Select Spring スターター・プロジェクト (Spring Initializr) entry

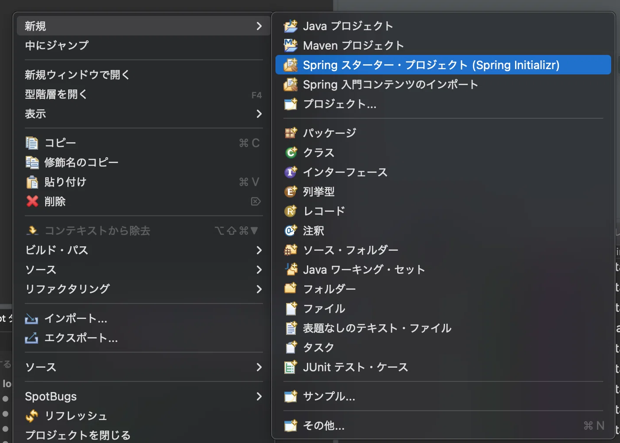click(x=443, y=65)
